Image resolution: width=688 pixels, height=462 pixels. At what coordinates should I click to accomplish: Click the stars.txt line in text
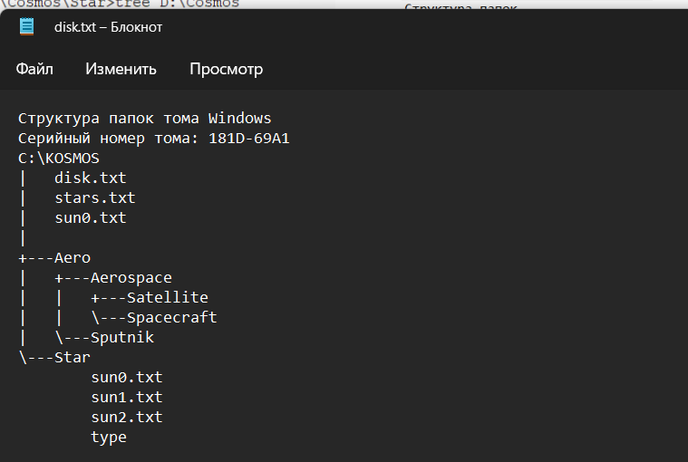(x=95, y=198)
